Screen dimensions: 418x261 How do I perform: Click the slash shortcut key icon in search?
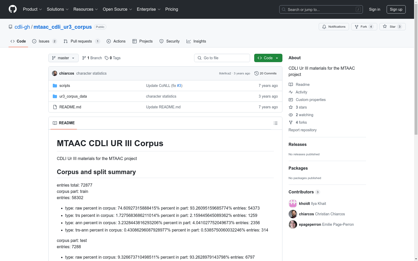pyautogui.click(x=358, y=9)
